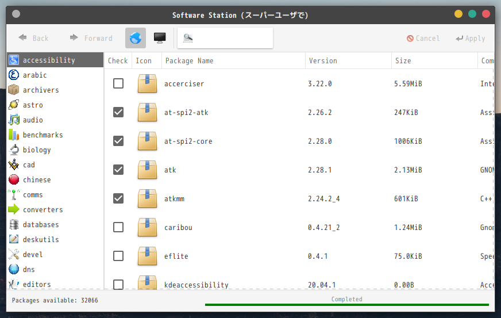
Task: Select the accessibility category icon
Action: [x=14, y=60]
